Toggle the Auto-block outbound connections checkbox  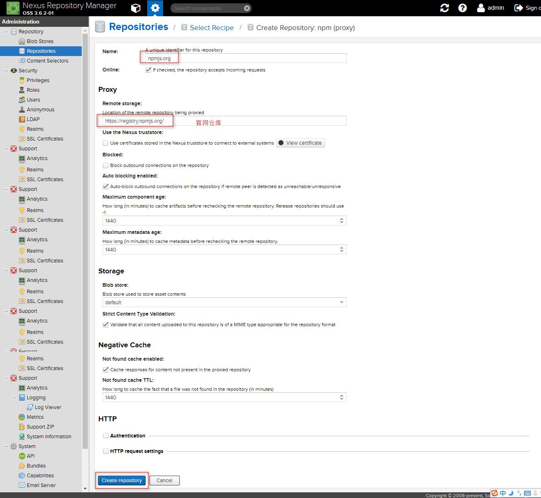(106, 186)
